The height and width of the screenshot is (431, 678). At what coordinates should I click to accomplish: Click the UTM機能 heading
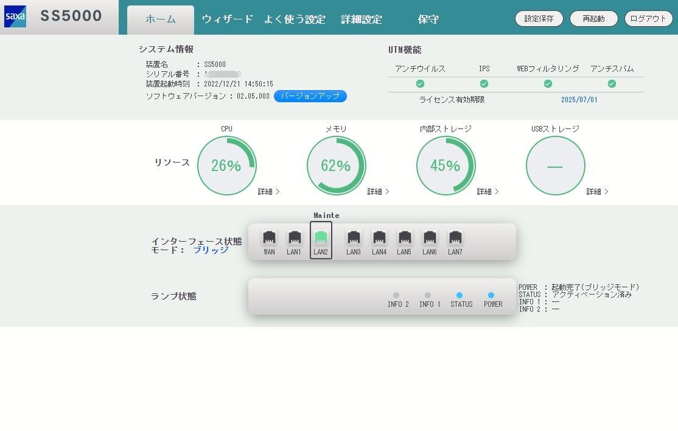[405, 50]
